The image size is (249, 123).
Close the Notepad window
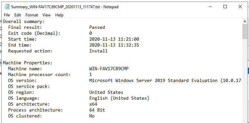240,7
